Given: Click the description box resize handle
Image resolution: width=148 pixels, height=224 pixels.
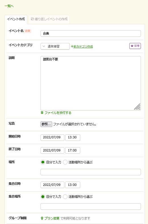Looking at the screenshot, I should tap(137, 107).
